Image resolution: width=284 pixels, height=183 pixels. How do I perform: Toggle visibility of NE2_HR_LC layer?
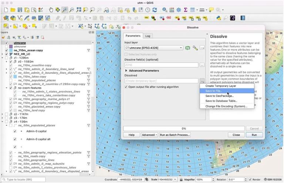click(x=7, y=54)
